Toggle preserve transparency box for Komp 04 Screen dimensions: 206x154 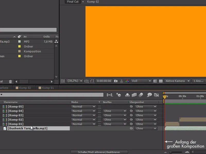[x=99, y=111]
